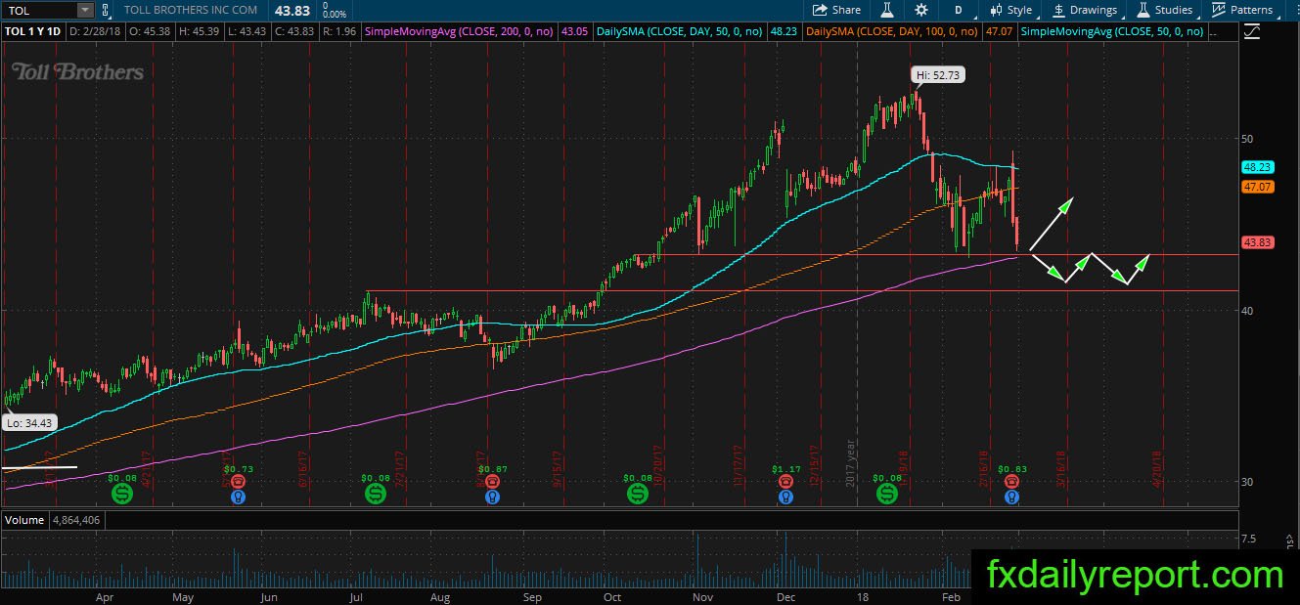
Task: Click the 43.05 SMA value in header
Action: [x=576, y=32]
